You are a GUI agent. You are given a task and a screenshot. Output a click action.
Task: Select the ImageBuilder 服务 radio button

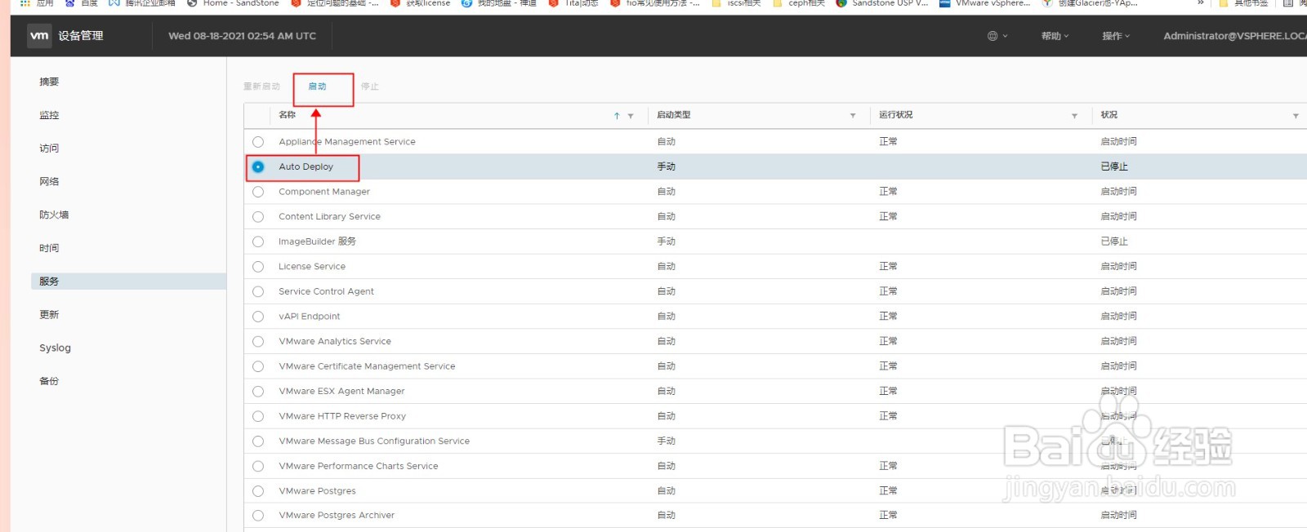(x=258, y=242)
